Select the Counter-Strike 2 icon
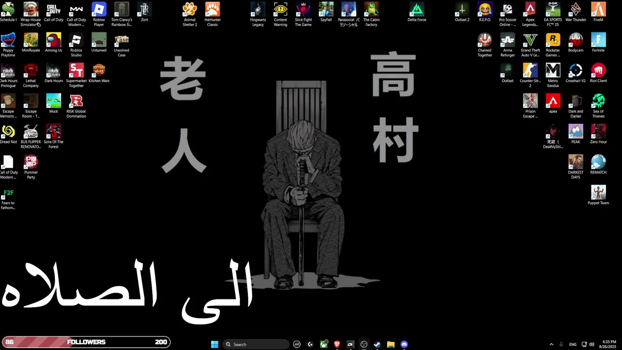The width and height of the screenshot is (622, 350). (x=530, y=75)
